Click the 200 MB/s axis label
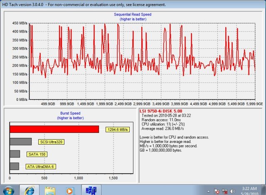The image size is (266, 195). [x=20, y=65]
